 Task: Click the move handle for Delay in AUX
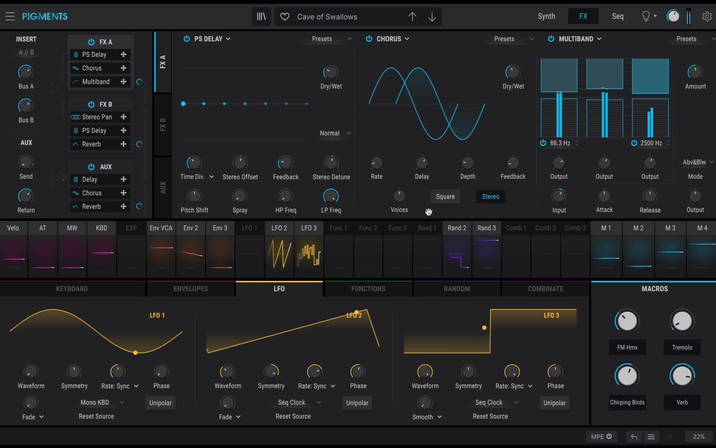tap(123, 179)
